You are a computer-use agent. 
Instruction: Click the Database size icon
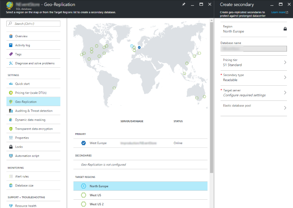tap(11, 185)
